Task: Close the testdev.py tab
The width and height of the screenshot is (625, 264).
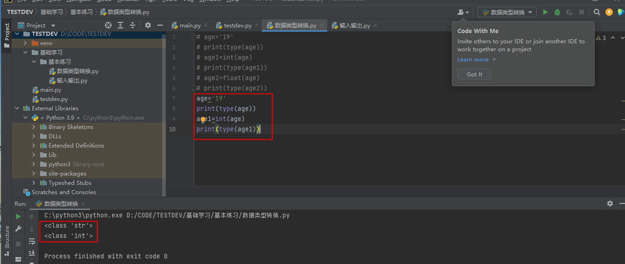Action: click(x=257, y=26)
